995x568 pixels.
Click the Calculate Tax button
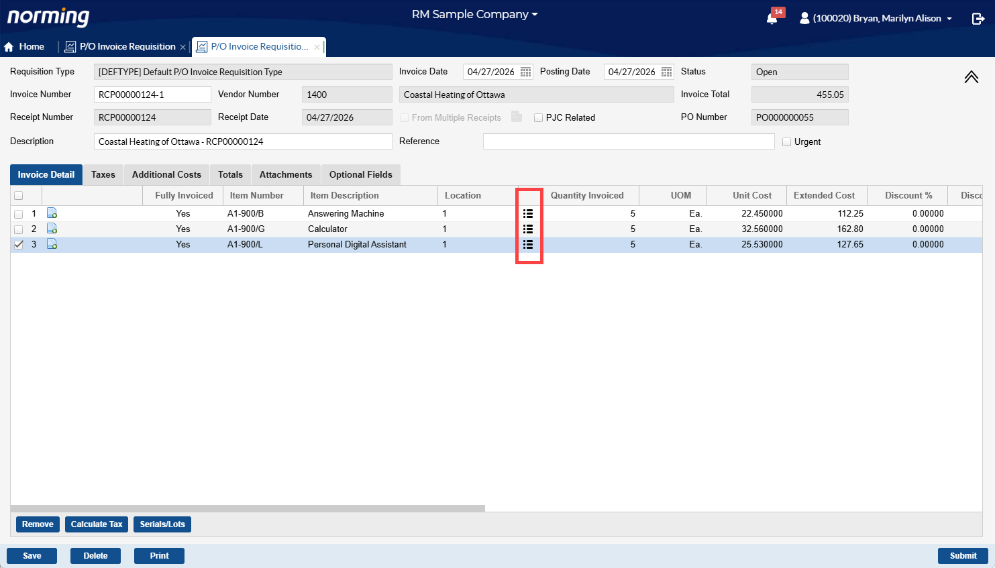97,524
